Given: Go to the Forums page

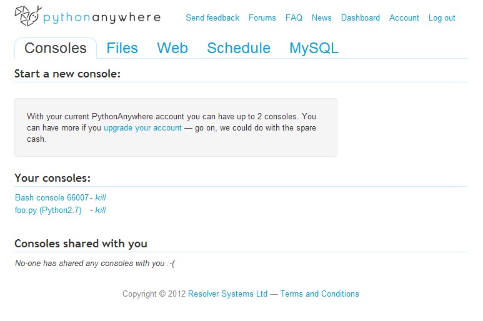Looking at the screenshot, I should click(x=262, y=18).
